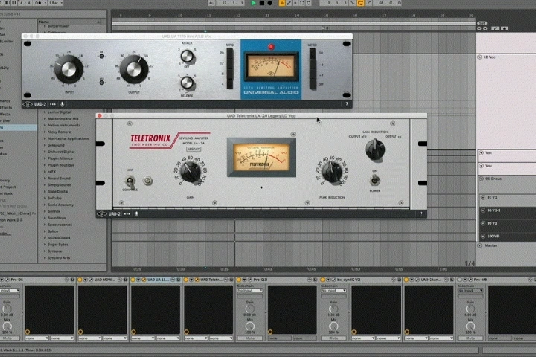Open bx_dynEQ V2 Sidechain No Input dropdown
Viewport: 536px width, 357px height.
tap(334, 290)
